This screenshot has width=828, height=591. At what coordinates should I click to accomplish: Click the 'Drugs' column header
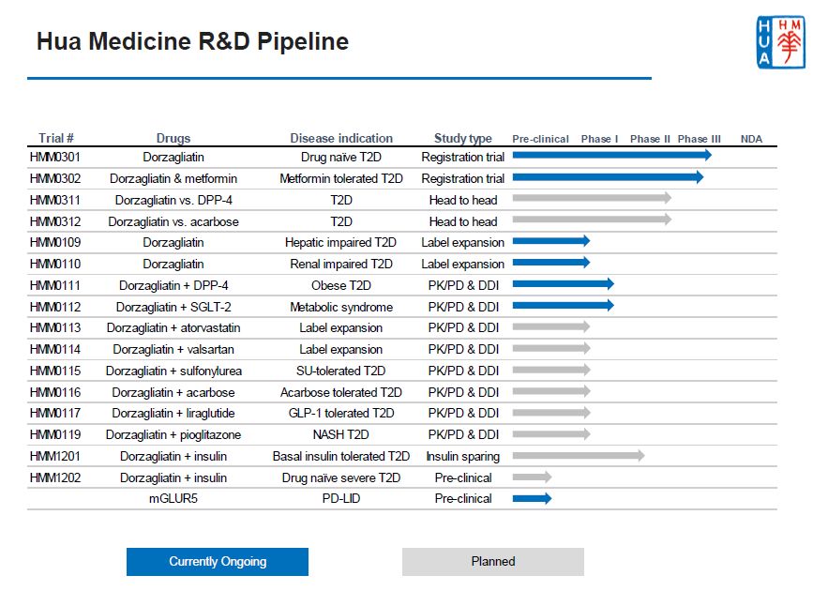click(173, 139)
